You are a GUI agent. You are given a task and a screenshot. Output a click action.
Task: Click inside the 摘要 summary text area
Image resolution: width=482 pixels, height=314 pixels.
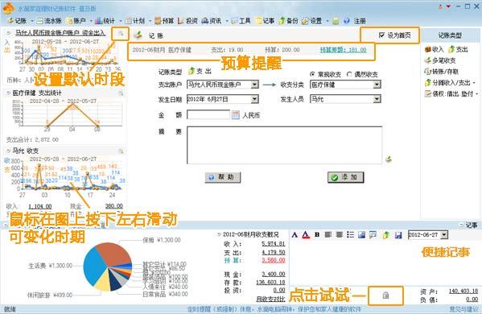point(284,145)
